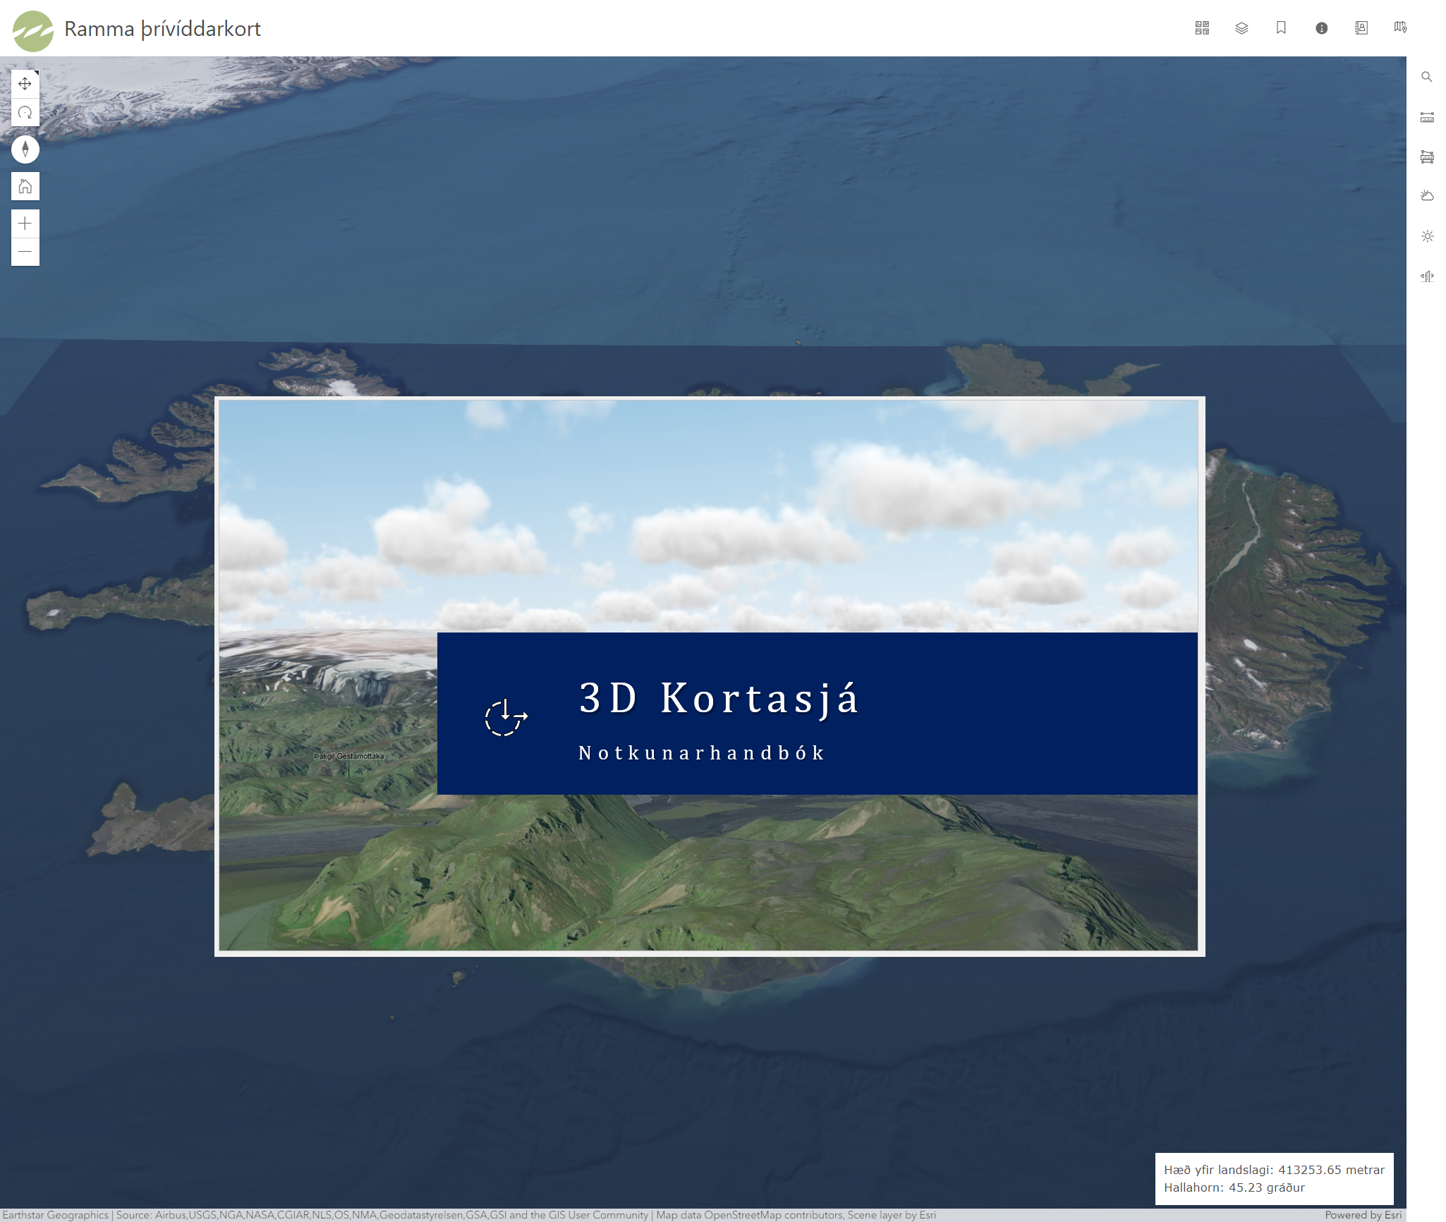Open the basemap gallery icon
Viewport: 1446px width, 1222px height.
1202,28
